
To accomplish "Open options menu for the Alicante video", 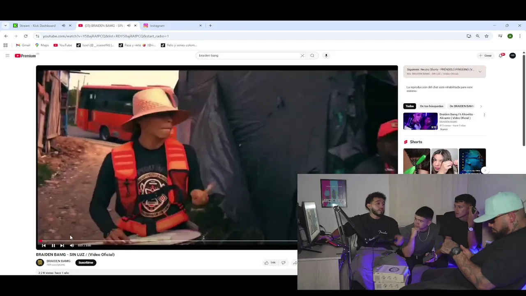I will [484, 115].
